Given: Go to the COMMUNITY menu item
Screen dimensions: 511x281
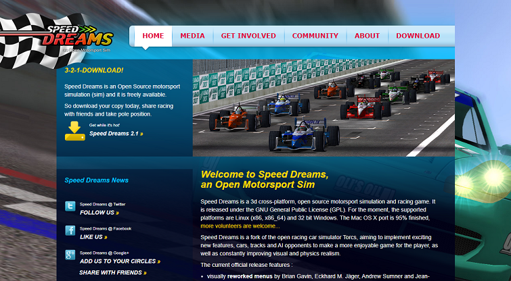Looking at the screenshot, I should pyautogui.click(x=315, y=36).
